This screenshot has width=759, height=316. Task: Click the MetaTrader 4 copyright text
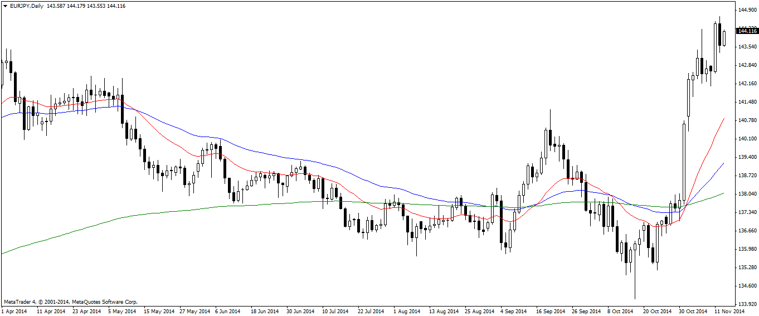coord(70,302)
